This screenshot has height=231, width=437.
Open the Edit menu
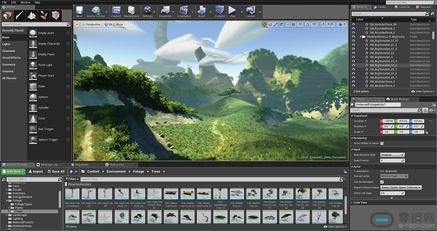tap(13, 2)
